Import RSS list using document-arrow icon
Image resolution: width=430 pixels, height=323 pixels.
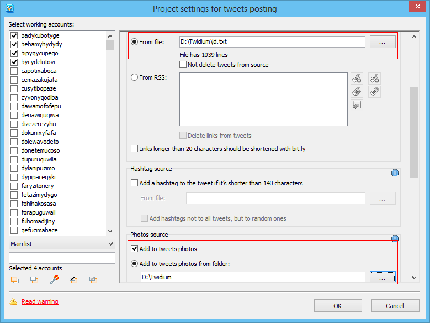pyautogui.click(x=357, y=105)
